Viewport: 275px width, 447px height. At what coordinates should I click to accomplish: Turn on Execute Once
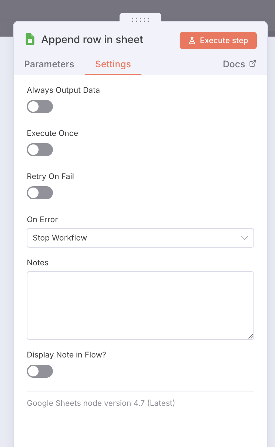40,150
